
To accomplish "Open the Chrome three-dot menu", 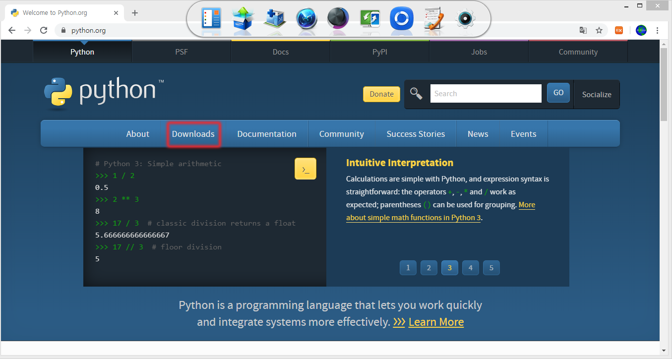I will click(658, 30).
